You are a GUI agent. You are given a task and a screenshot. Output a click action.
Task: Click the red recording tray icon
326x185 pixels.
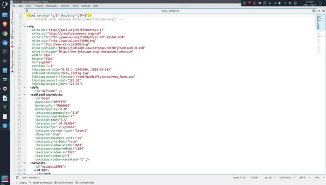point(250,3)
